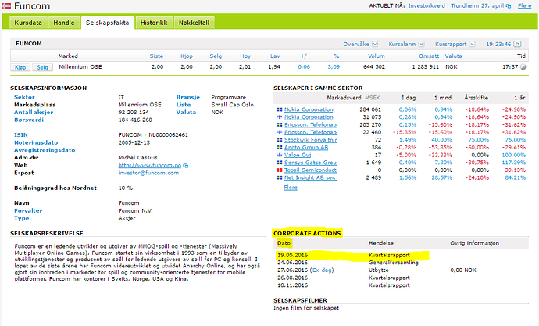Click the Avregistreringsdato label link
The image size is (539, 326).
point(45,150)
